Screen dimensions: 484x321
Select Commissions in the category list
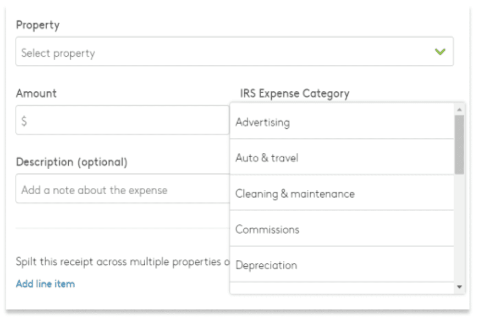tap(341, 229)
